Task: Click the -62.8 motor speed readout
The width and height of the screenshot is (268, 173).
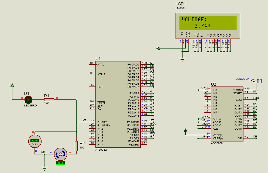Action: [60, 163]
